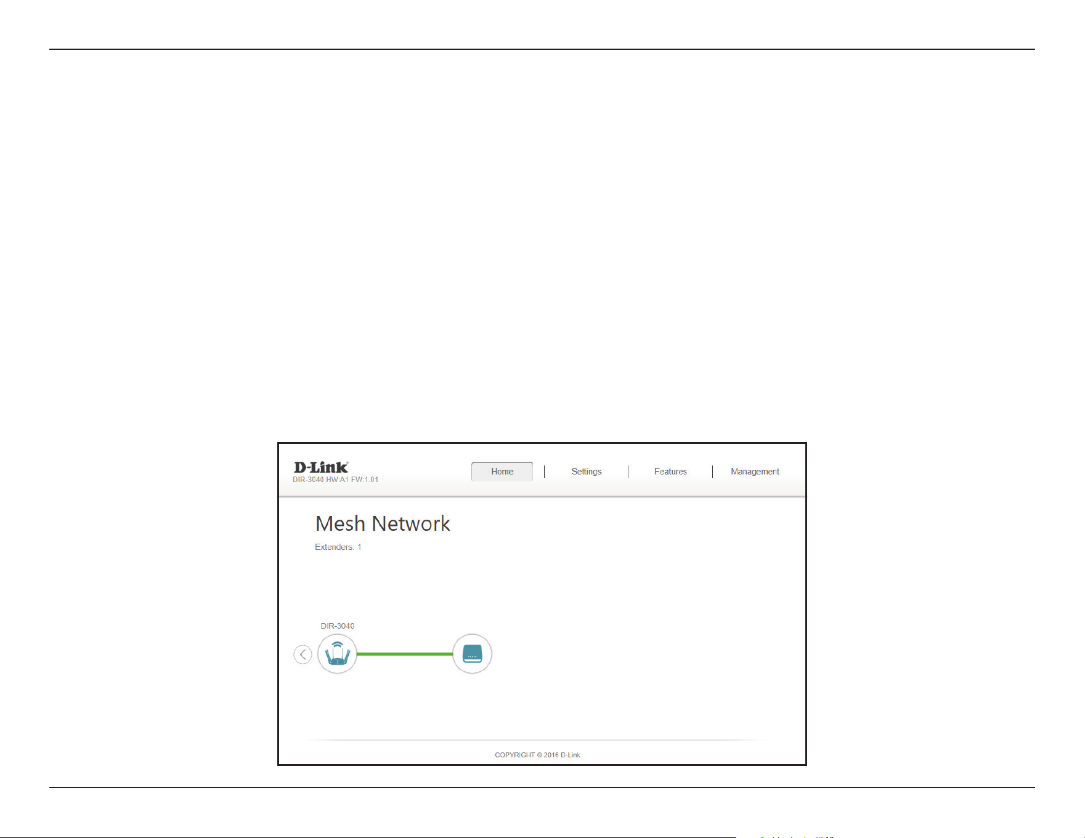Click the left chevron back arrow
1085x838 pixels.
(x=303, y=655)
